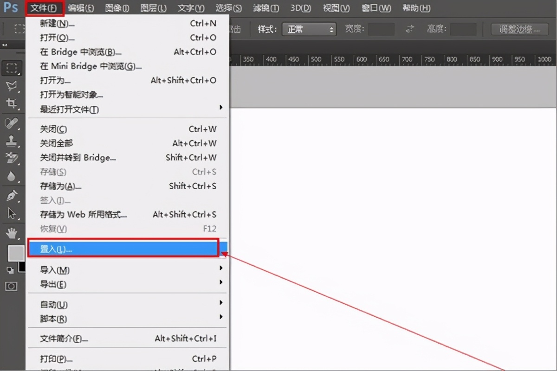Select the Rectangular Marquee tool
This screenshot has width=557, height=371.
(12, 68)
